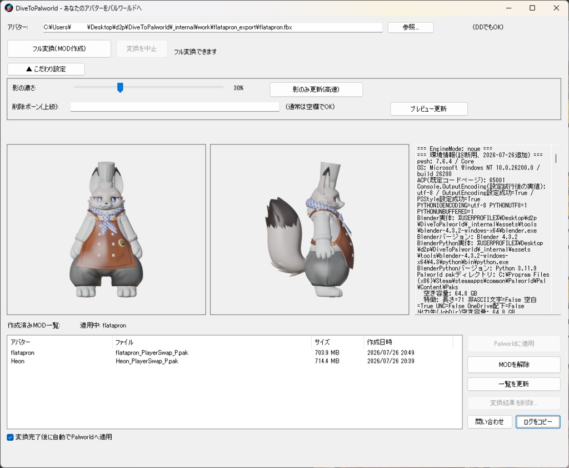
Task: Toggle auto-apply to Palworld after conversion checkbox
Action: (10, 437)
